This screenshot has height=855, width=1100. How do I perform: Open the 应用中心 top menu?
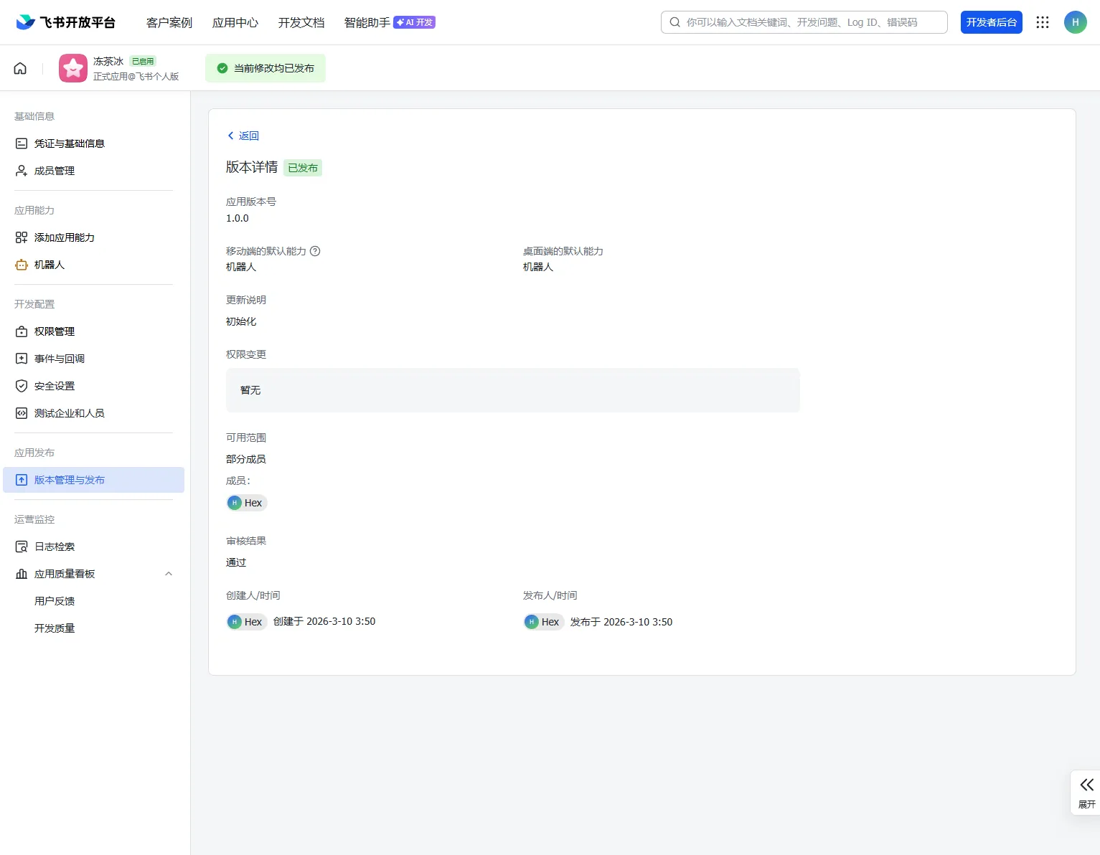(235, 22)
